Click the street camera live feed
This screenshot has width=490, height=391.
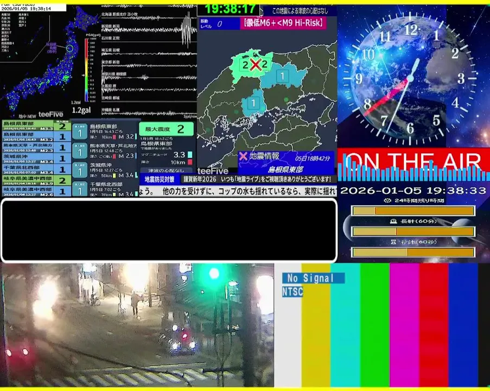(137, 325)
